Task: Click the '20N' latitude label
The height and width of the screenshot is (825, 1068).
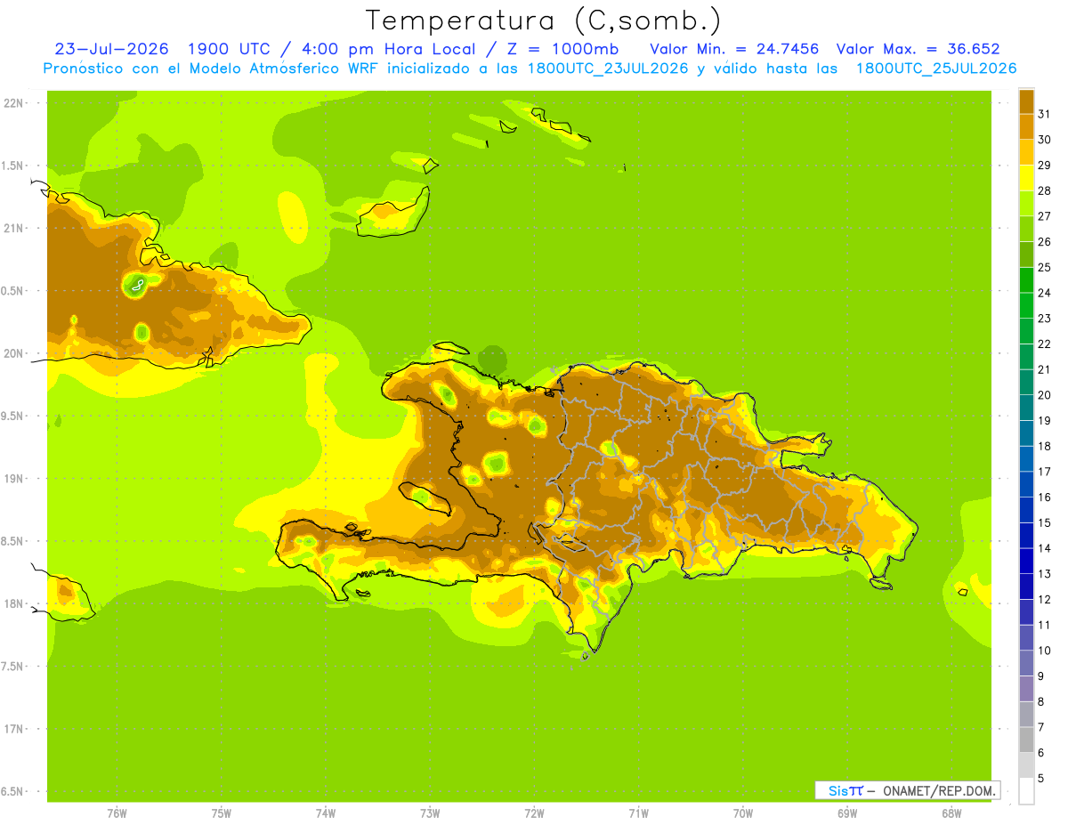Action: (x=13, y=353)
